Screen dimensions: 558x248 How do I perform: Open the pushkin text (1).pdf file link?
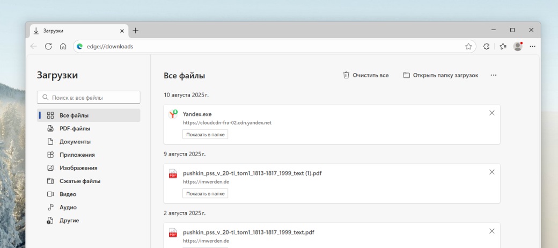(252, 173)
